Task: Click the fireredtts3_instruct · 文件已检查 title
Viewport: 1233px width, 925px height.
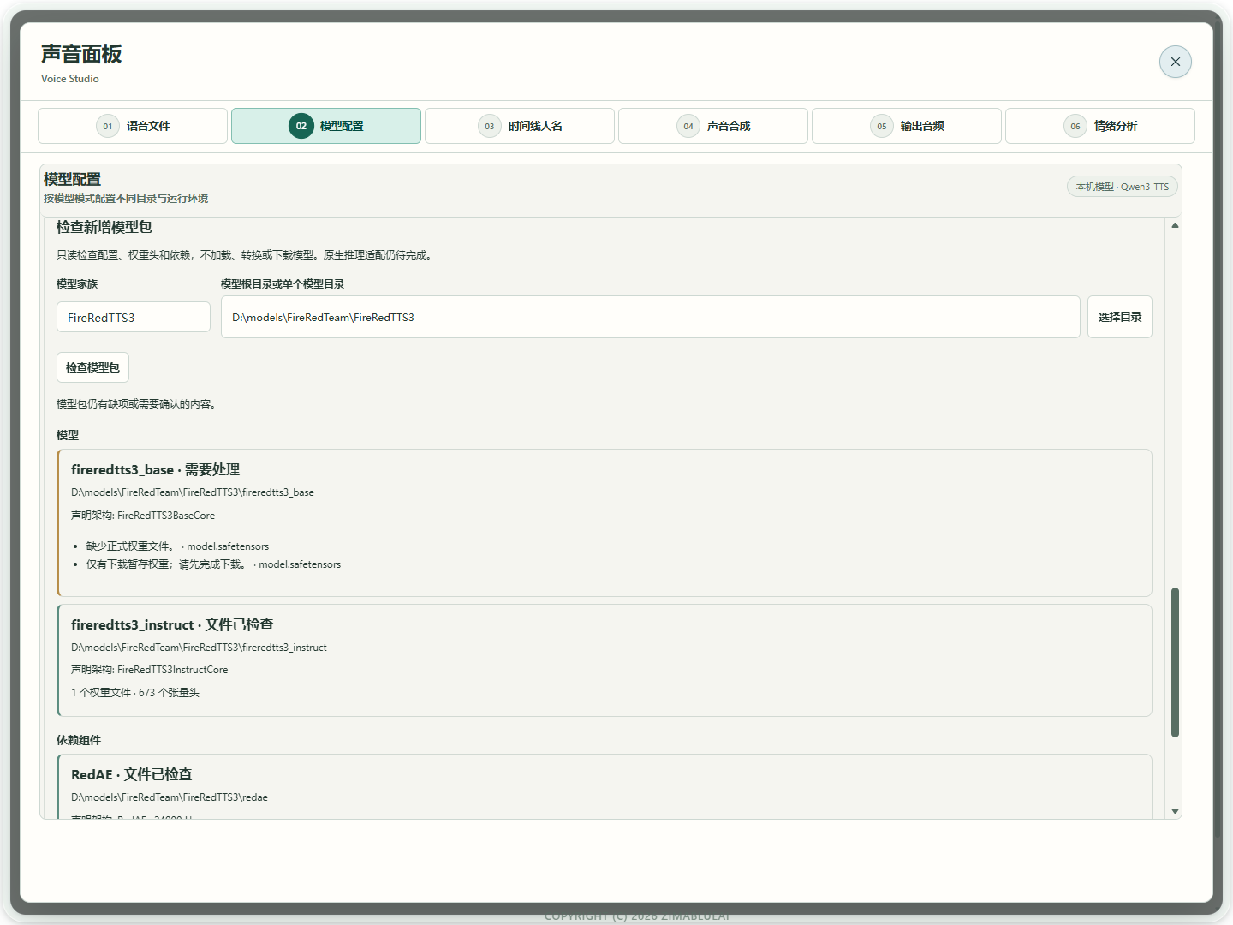Action: point(172,624)
